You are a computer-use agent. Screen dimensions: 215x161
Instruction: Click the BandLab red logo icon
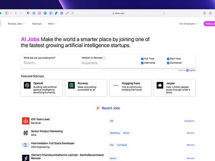pyautogui.click(x=26, y=121)
